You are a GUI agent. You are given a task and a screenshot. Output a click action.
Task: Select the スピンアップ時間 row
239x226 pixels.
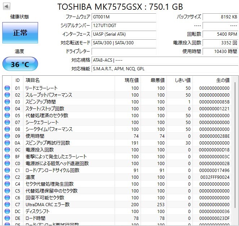(117, 102)
